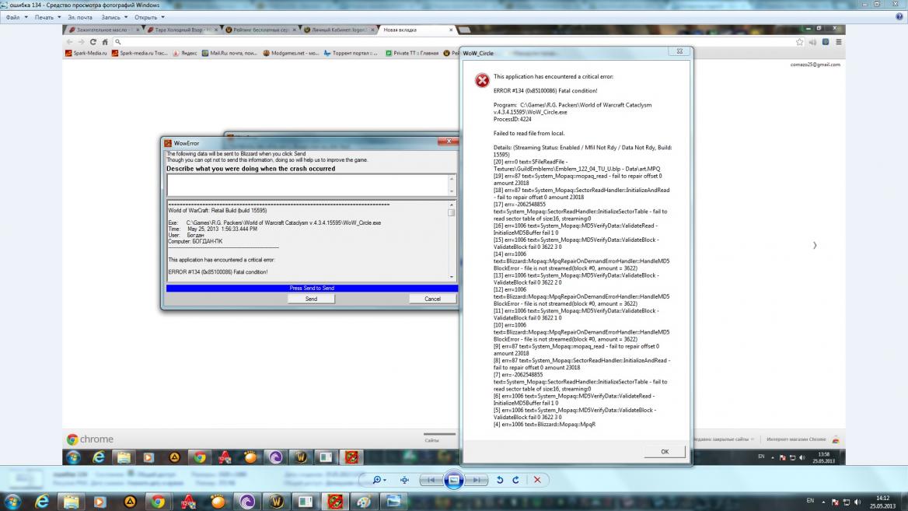The width and height of the screenshot is (908, 511).
Task: Rotate the image clockwise
Action: 515,480
